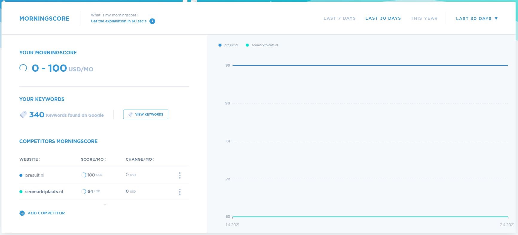Expand the competitor list with small down arrow

(x=105, y=205)
